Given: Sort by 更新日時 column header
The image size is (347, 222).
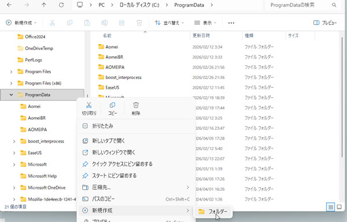Looking at the screenshot, I should point(201,35).
